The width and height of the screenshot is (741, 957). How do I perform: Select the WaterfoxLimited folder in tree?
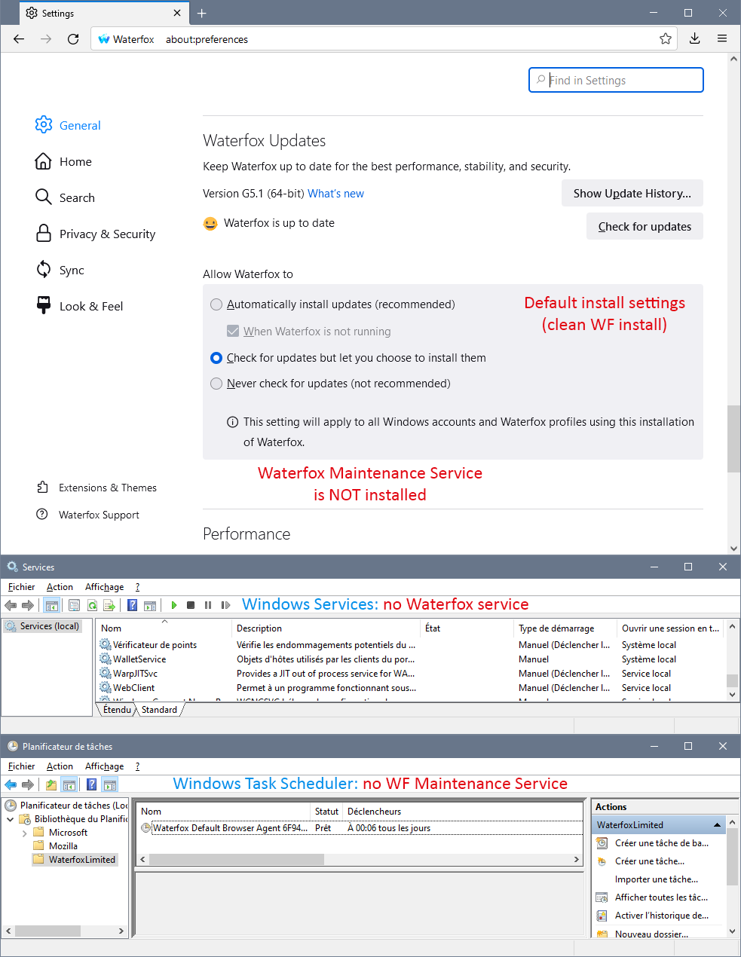click(75, 860)
